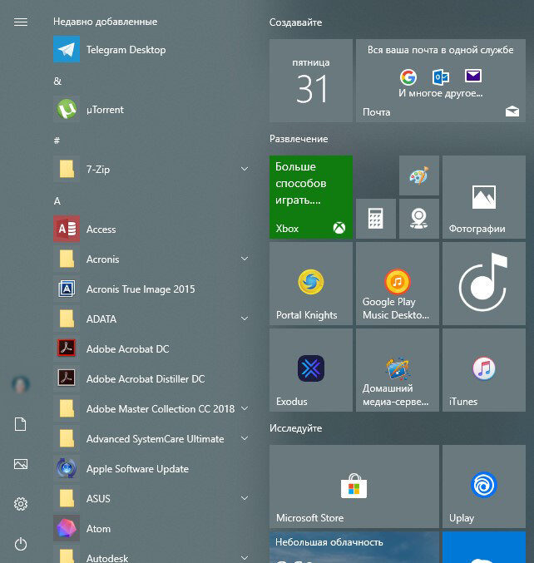Open the Documents folder icon in the sidebar
This screenshot has height=563, width=534.
(x=21, y=424)
